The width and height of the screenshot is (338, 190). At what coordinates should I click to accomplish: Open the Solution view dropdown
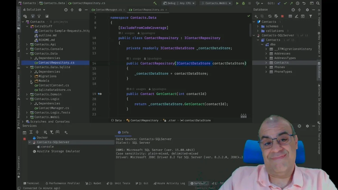[34, 9]
